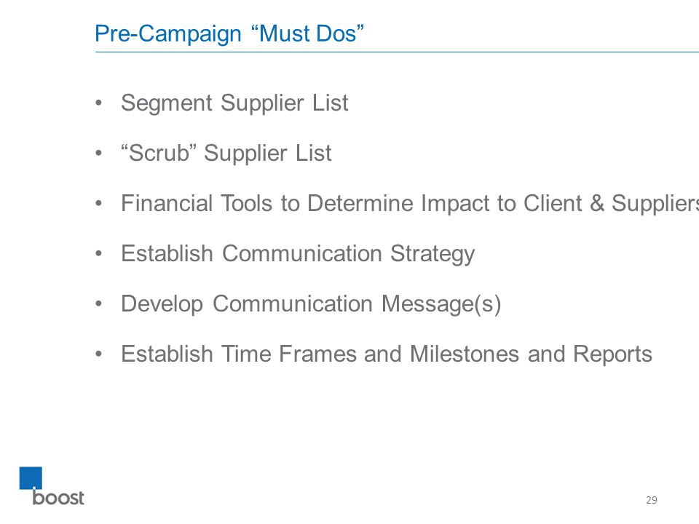Select the "Scrub" Supplier List bullet text
699x524 pixels.
226,154
